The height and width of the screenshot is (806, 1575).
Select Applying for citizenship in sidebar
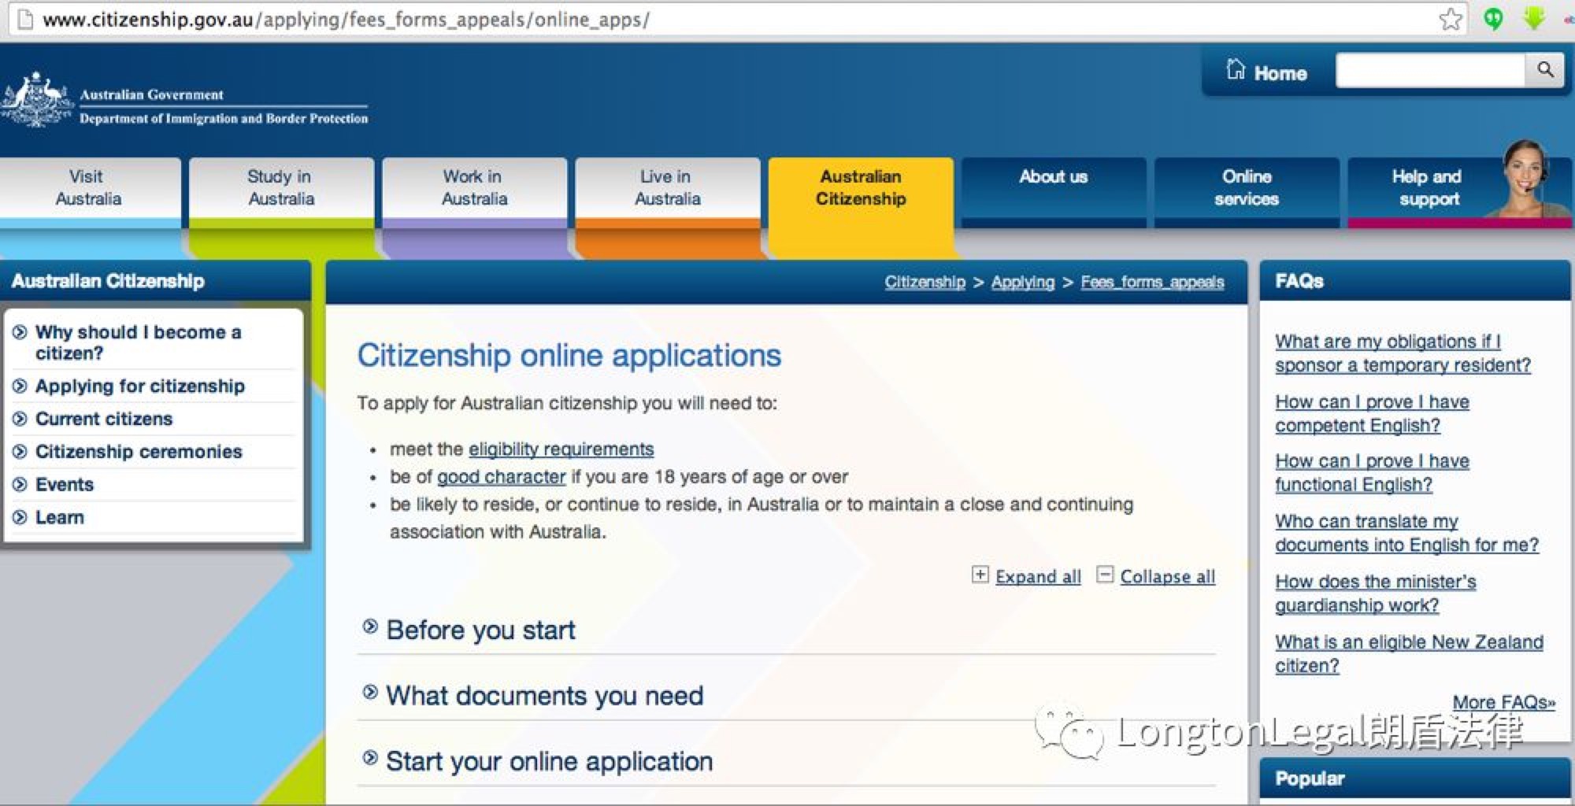[x=139, y=386]
